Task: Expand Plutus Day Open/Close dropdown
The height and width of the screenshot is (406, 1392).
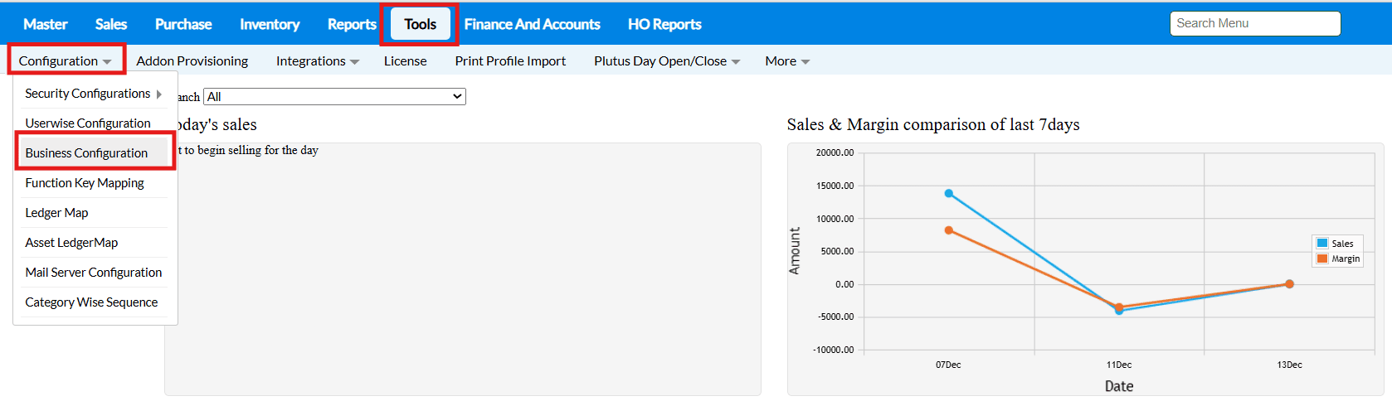Action: pyautogui.click(x=666, y=61)
